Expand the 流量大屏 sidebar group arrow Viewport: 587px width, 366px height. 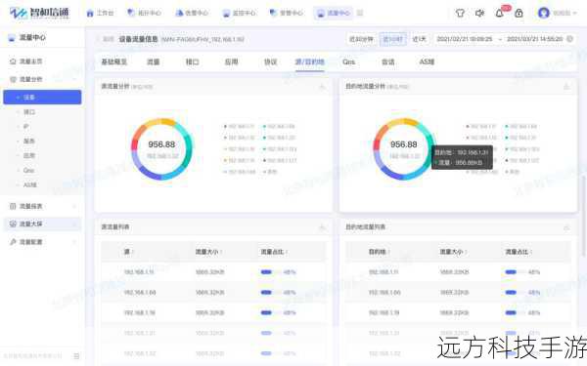pyautogui.click(x=74, y=224)
